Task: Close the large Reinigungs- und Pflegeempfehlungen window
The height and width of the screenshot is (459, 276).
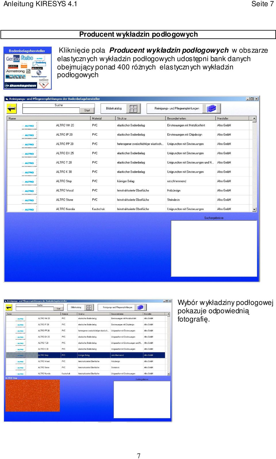Action: tap(256, 99)
